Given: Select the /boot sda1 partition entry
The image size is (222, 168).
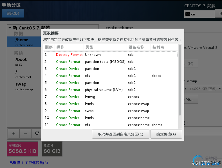Looking at the screenshot, I should (x=24, y=61).
